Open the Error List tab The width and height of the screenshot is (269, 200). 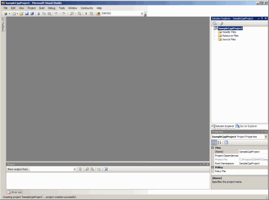pos(15,192)
